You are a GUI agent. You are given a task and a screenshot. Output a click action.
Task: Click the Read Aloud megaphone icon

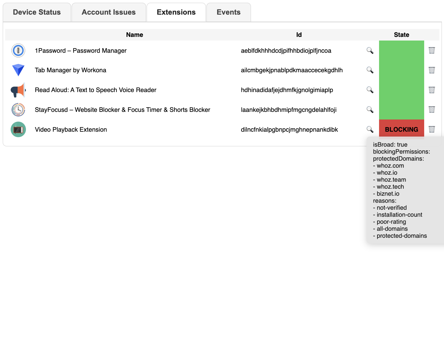click(x=18, y=90)
